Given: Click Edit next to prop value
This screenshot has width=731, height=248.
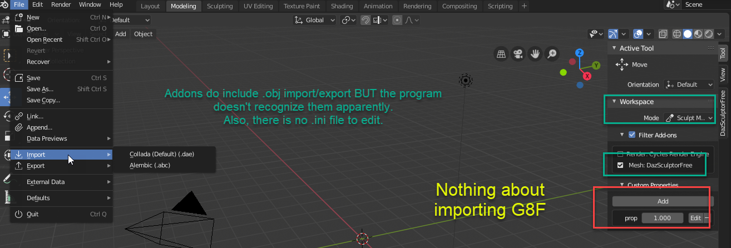Looking at the screenshot, I should (x=695, y=218).
